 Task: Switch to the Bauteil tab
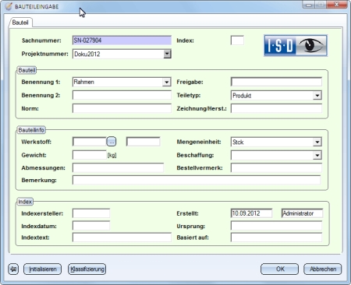pyautogui.click(x=20, y=23)
